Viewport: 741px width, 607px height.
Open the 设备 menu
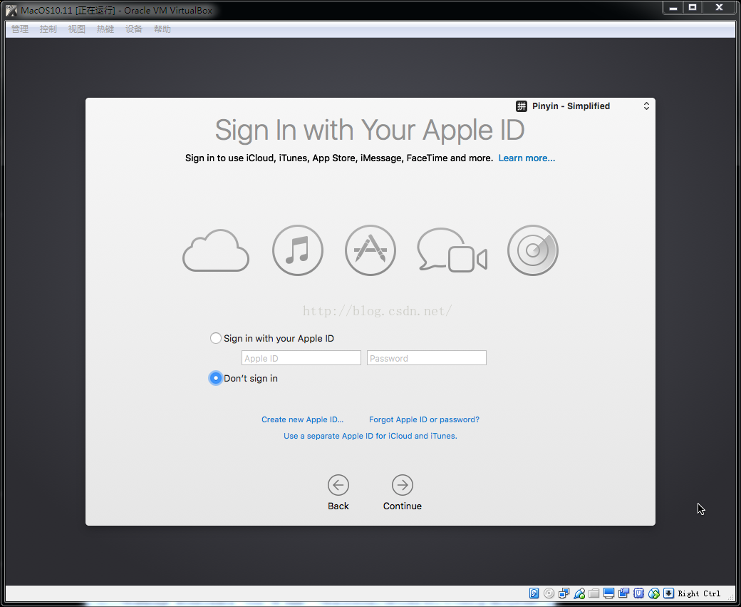134,29
